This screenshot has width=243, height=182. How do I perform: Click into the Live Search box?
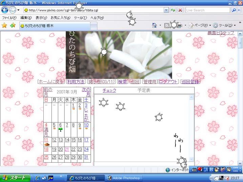point(208,10)
